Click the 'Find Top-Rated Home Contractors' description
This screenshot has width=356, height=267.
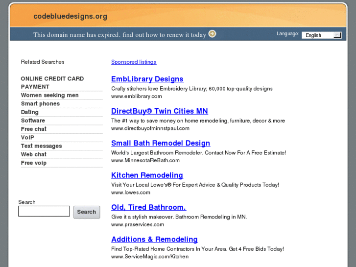click(197, 249)
